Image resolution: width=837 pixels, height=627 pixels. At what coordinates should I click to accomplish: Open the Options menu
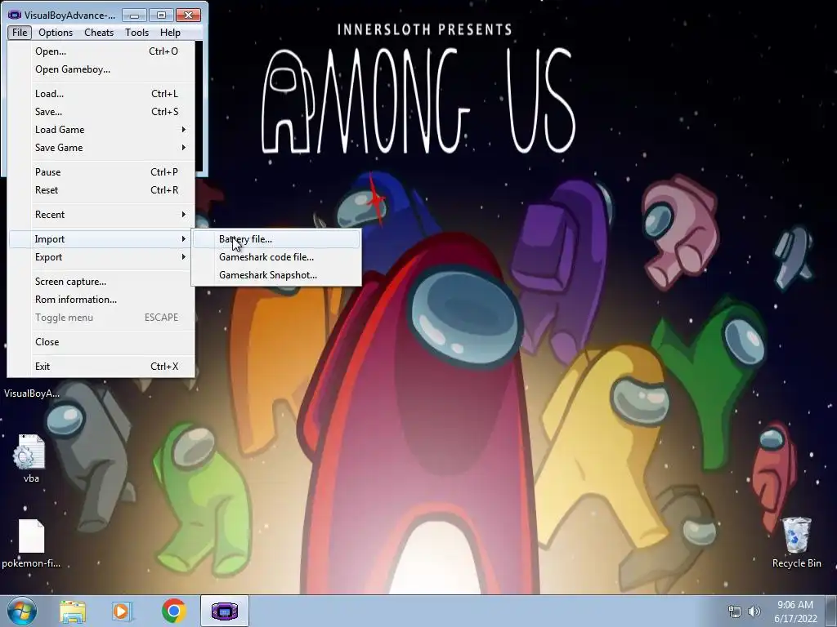(56, 33)
